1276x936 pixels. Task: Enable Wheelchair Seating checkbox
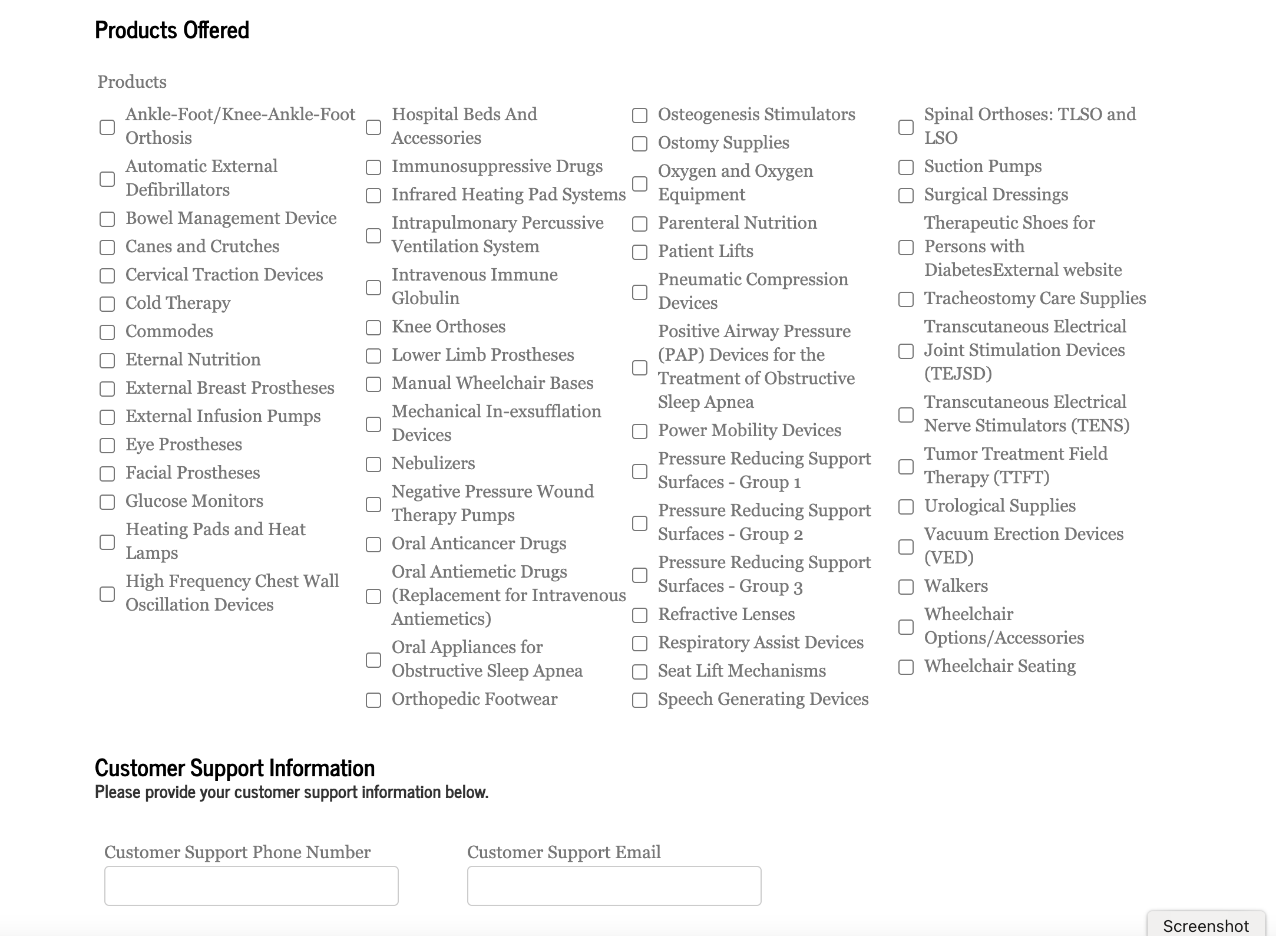click(x=906, y=667)
